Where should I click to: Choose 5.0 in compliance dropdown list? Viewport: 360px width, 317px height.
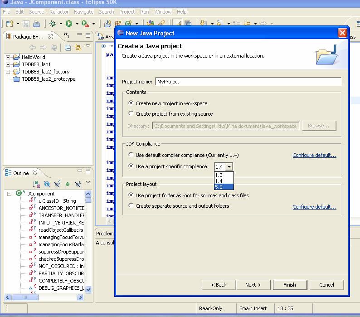[x=224, y=187]
